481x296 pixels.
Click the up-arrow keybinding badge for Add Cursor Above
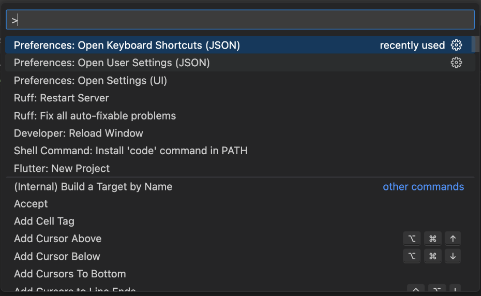coord(453,239)
